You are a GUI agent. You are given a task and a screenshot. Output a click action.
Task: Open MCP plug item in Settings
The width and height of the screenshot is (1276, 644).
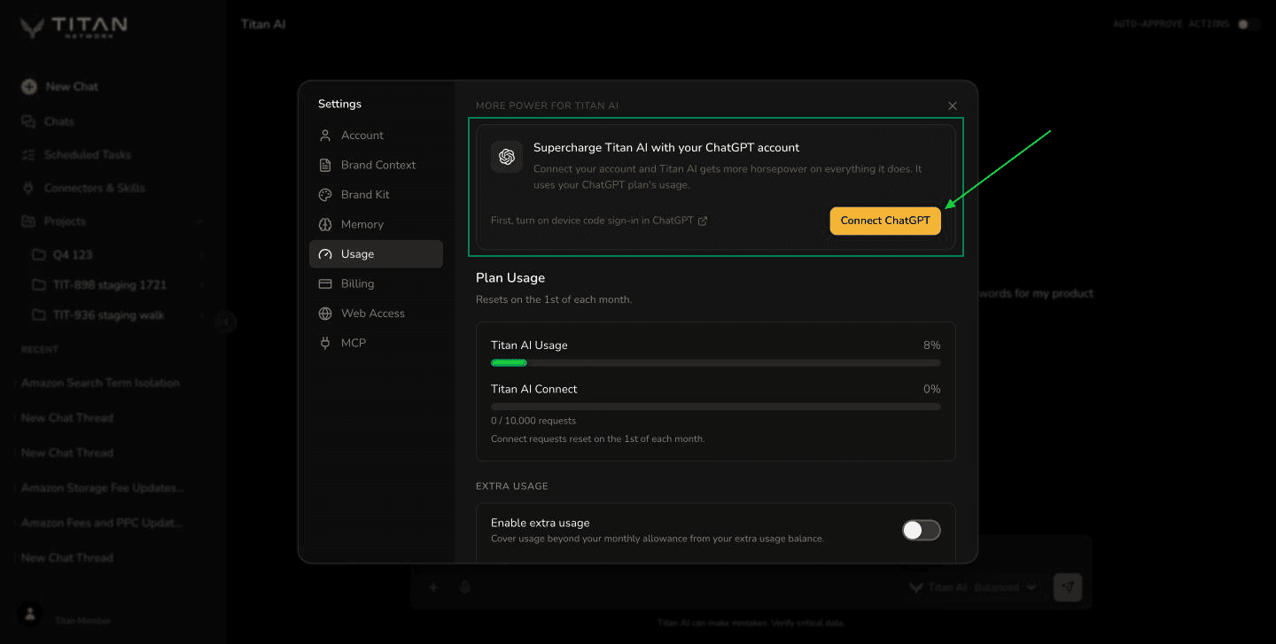click(376, 343)
